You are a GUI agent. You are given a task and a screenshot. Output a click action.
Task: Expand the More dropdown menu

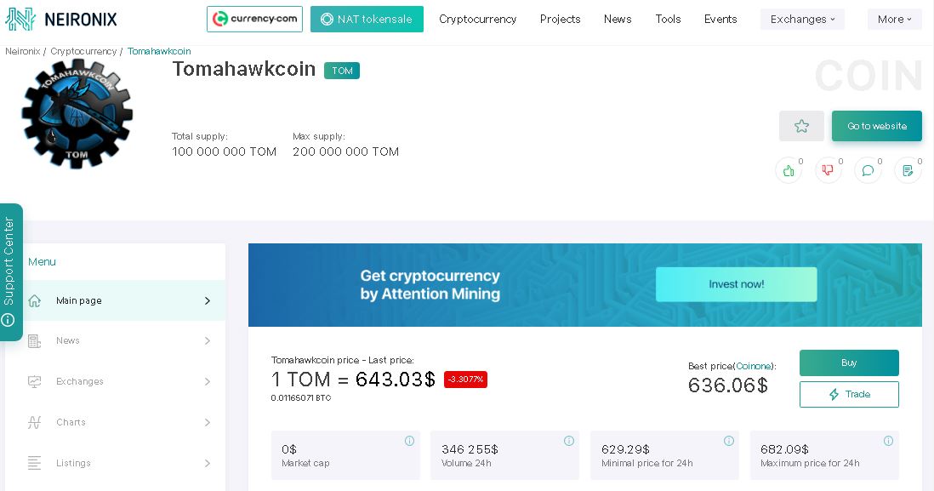coord(894,19)
